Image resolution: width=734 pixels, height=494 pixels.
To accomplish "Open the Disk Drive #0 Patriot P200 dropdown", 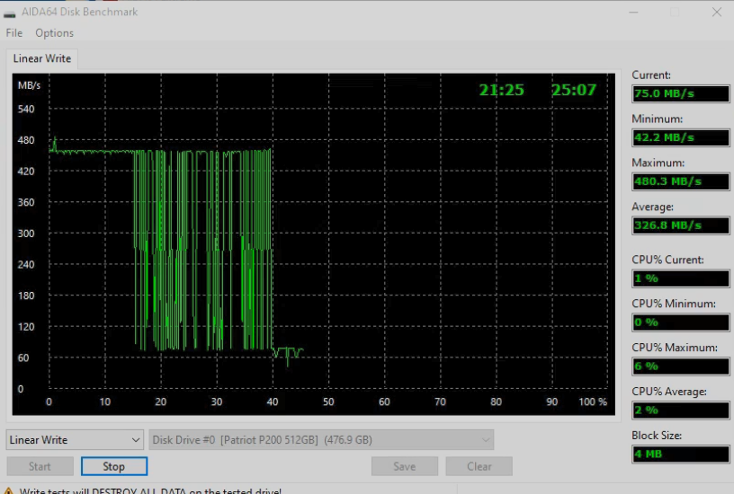I will pyautogui.click(x=321, y=440).
